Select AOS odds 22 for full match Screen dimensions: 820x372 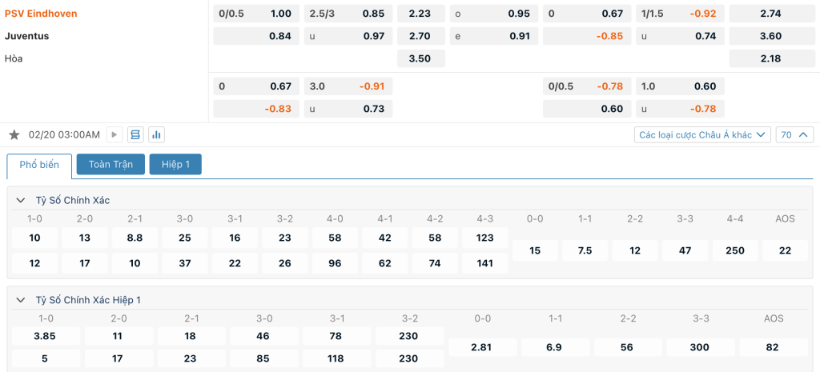click(785, 250)
